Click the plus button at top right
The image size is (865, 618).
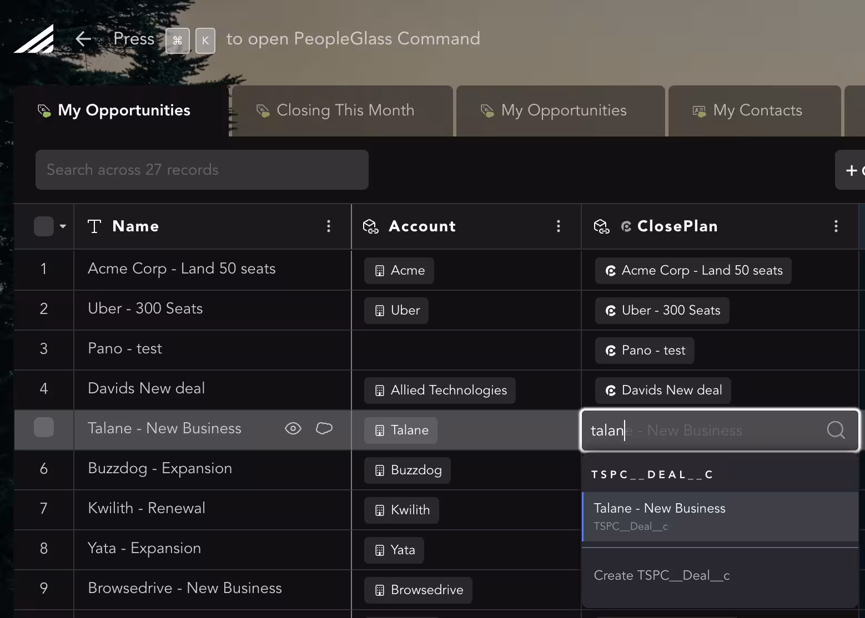[851, 170]
